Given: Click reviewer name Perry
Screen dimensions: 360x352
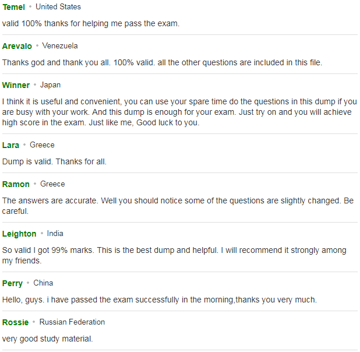Looking at the screenshot, I should (12, 283).
